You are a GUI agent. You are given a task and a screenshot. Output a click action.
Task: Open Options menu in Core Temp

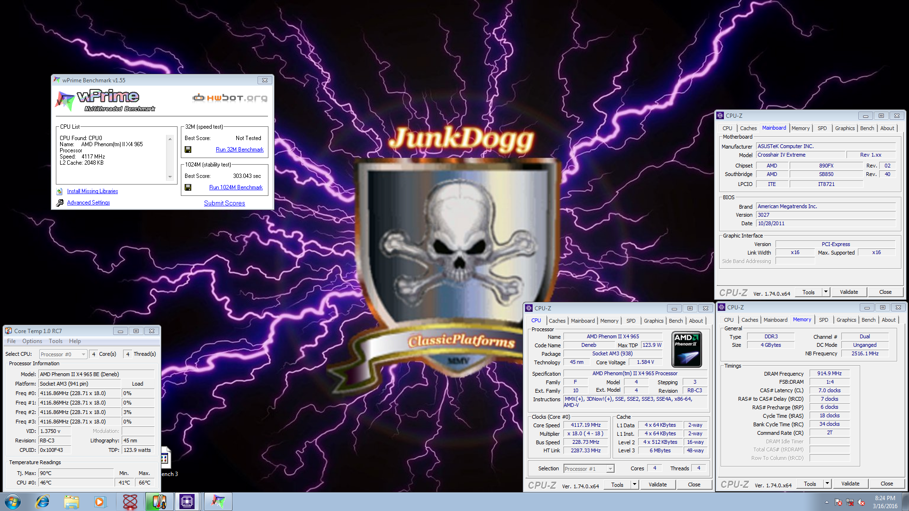point(32,341)
